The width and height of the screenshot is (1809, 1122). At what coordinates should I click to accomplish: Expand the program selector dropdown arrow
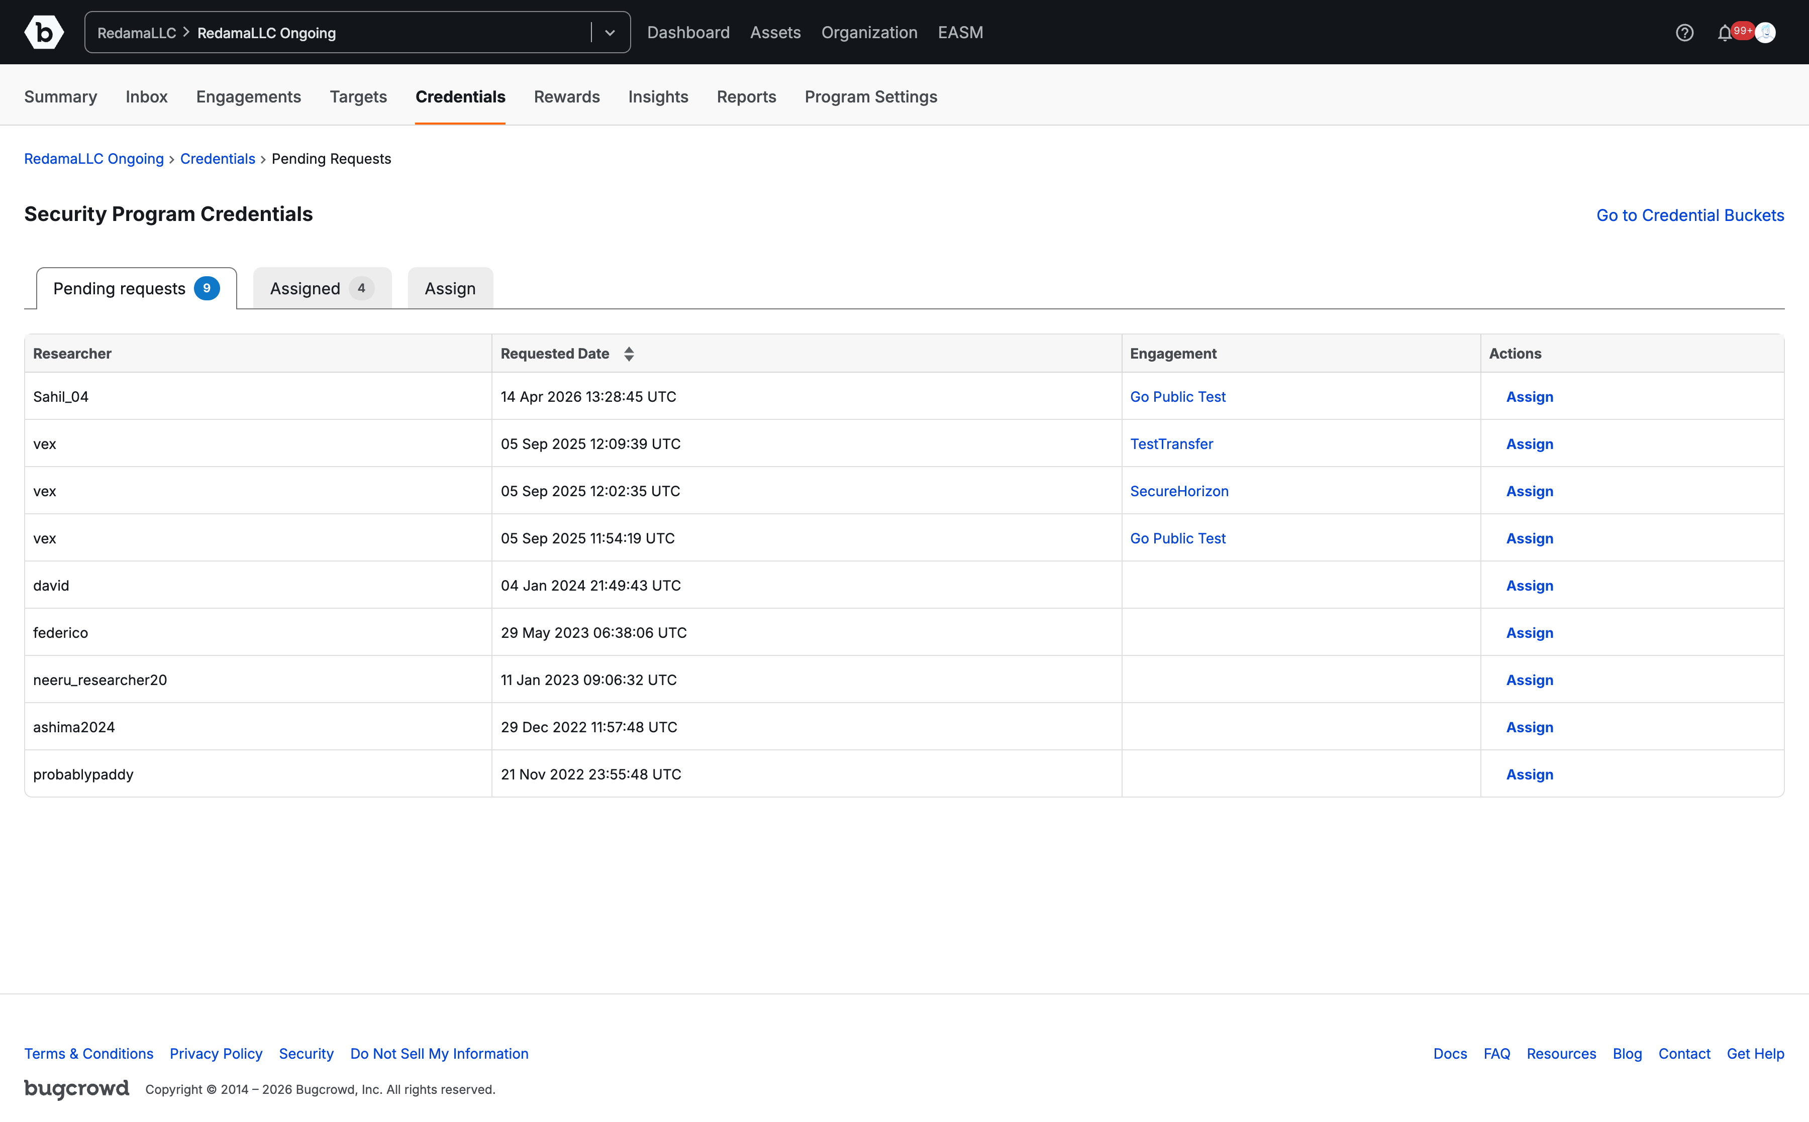click(x=610, y=33)
